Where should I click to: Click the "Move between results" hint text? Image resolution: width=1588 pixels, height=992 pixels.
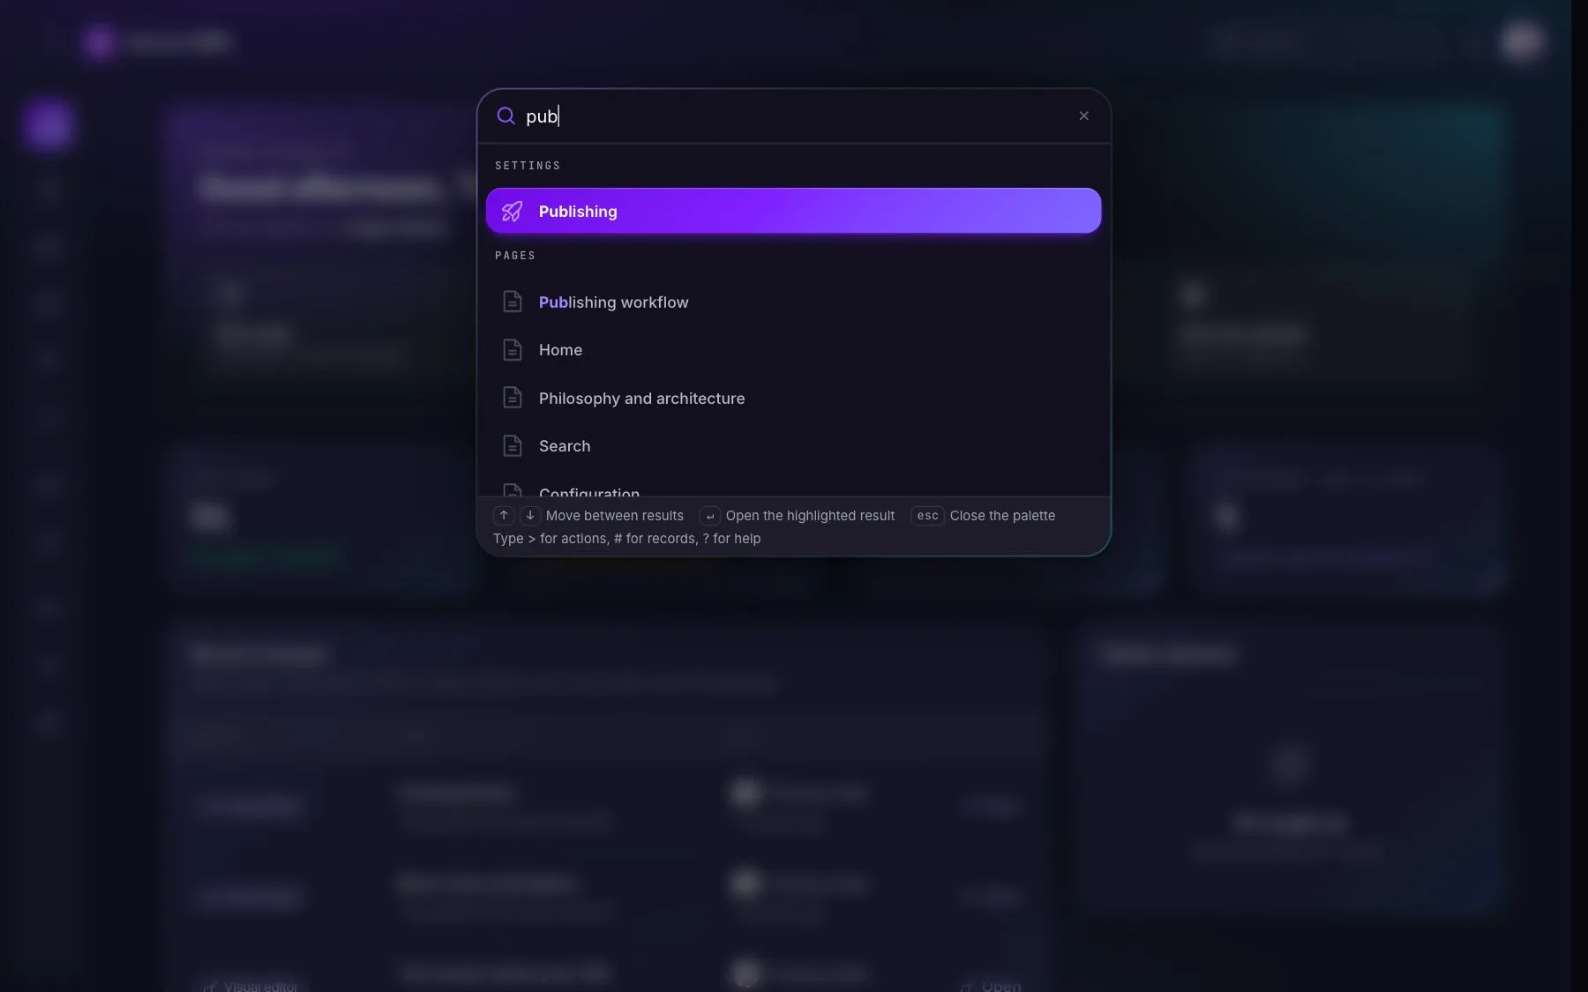615,516
